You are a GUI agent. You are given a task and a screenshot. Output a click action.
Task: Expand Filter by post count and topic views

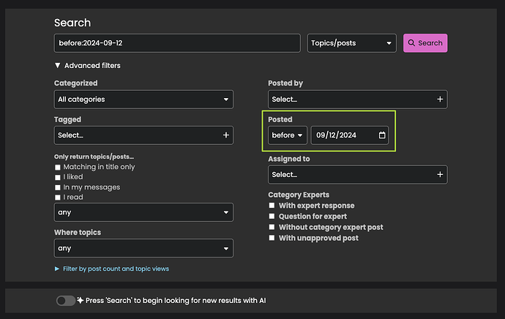pos(112,269)
